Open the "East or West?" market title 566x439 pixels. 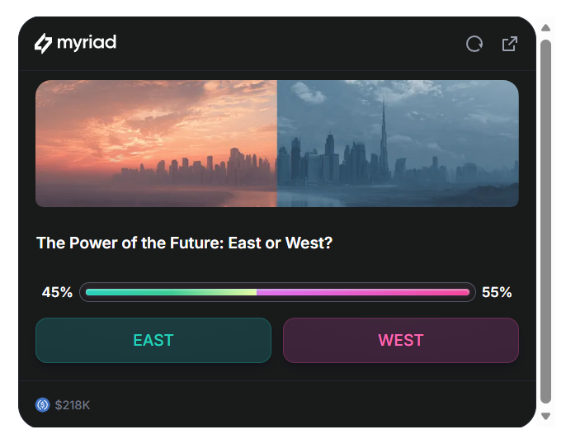184,243
